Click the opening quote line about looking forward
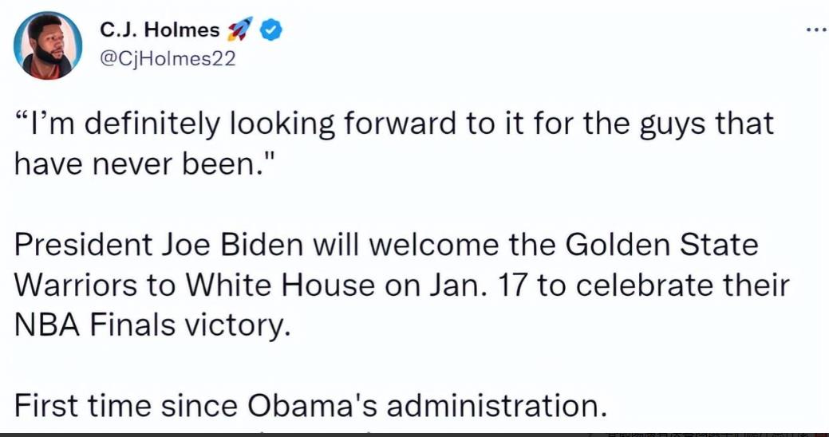This screenshot has height=437, width=829. (393, 124)
